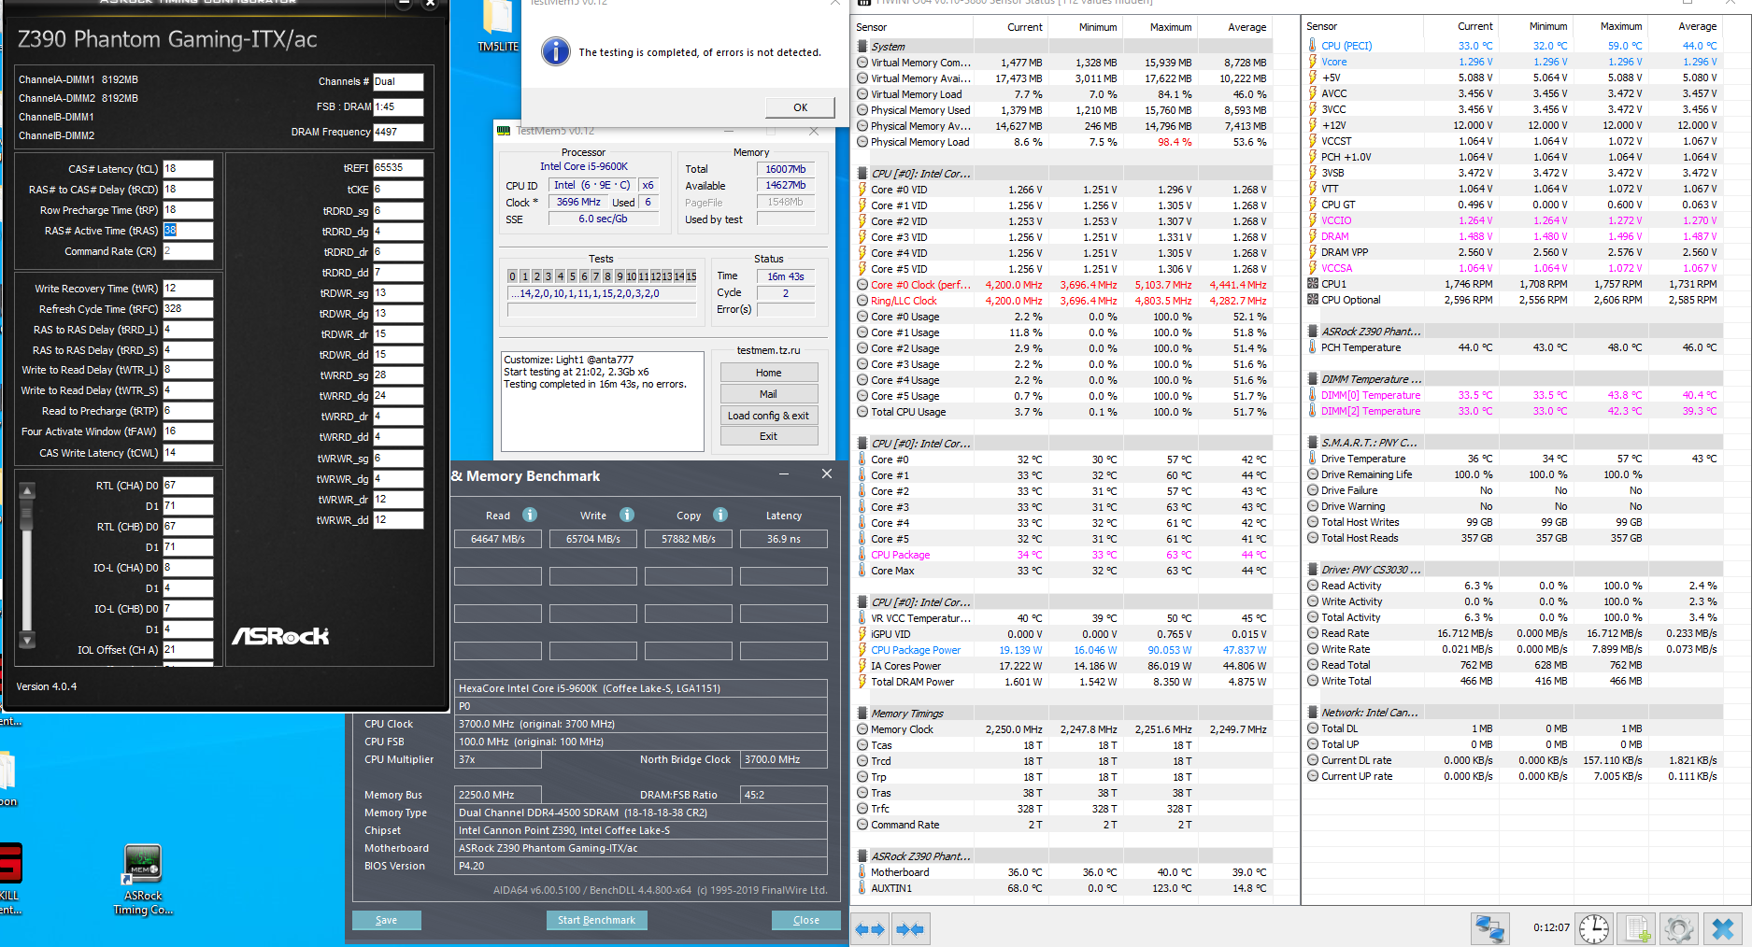Select the Virtual Memory Load sensor row
The height and width of the screenshot is (947, 1752).
1062,94
